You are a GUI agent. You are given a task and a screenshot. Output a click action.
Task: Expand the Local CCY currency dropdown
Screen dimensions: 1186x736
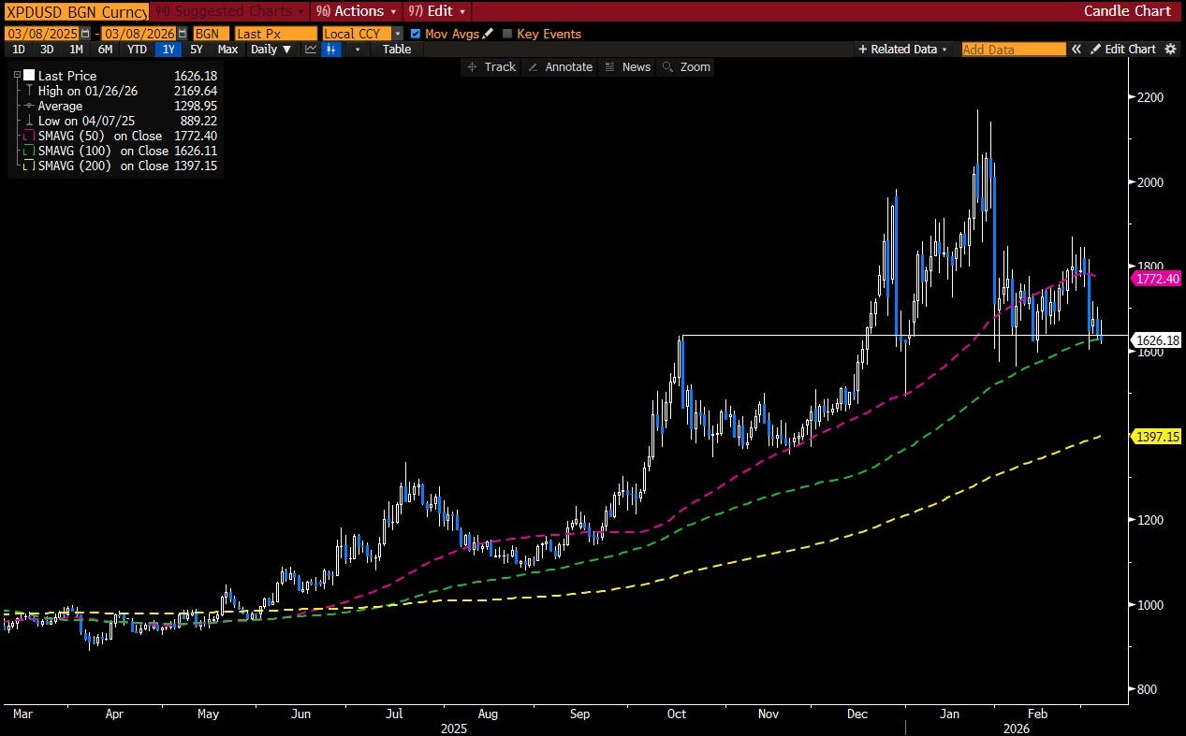[398, 34]
